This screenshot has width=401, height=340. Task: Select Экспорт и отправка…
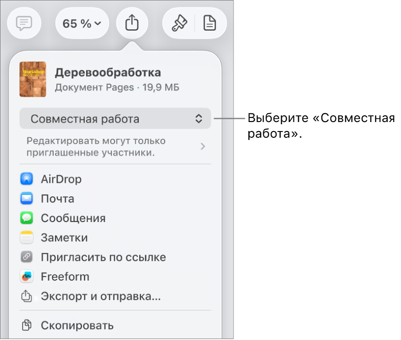pos(101,296)
